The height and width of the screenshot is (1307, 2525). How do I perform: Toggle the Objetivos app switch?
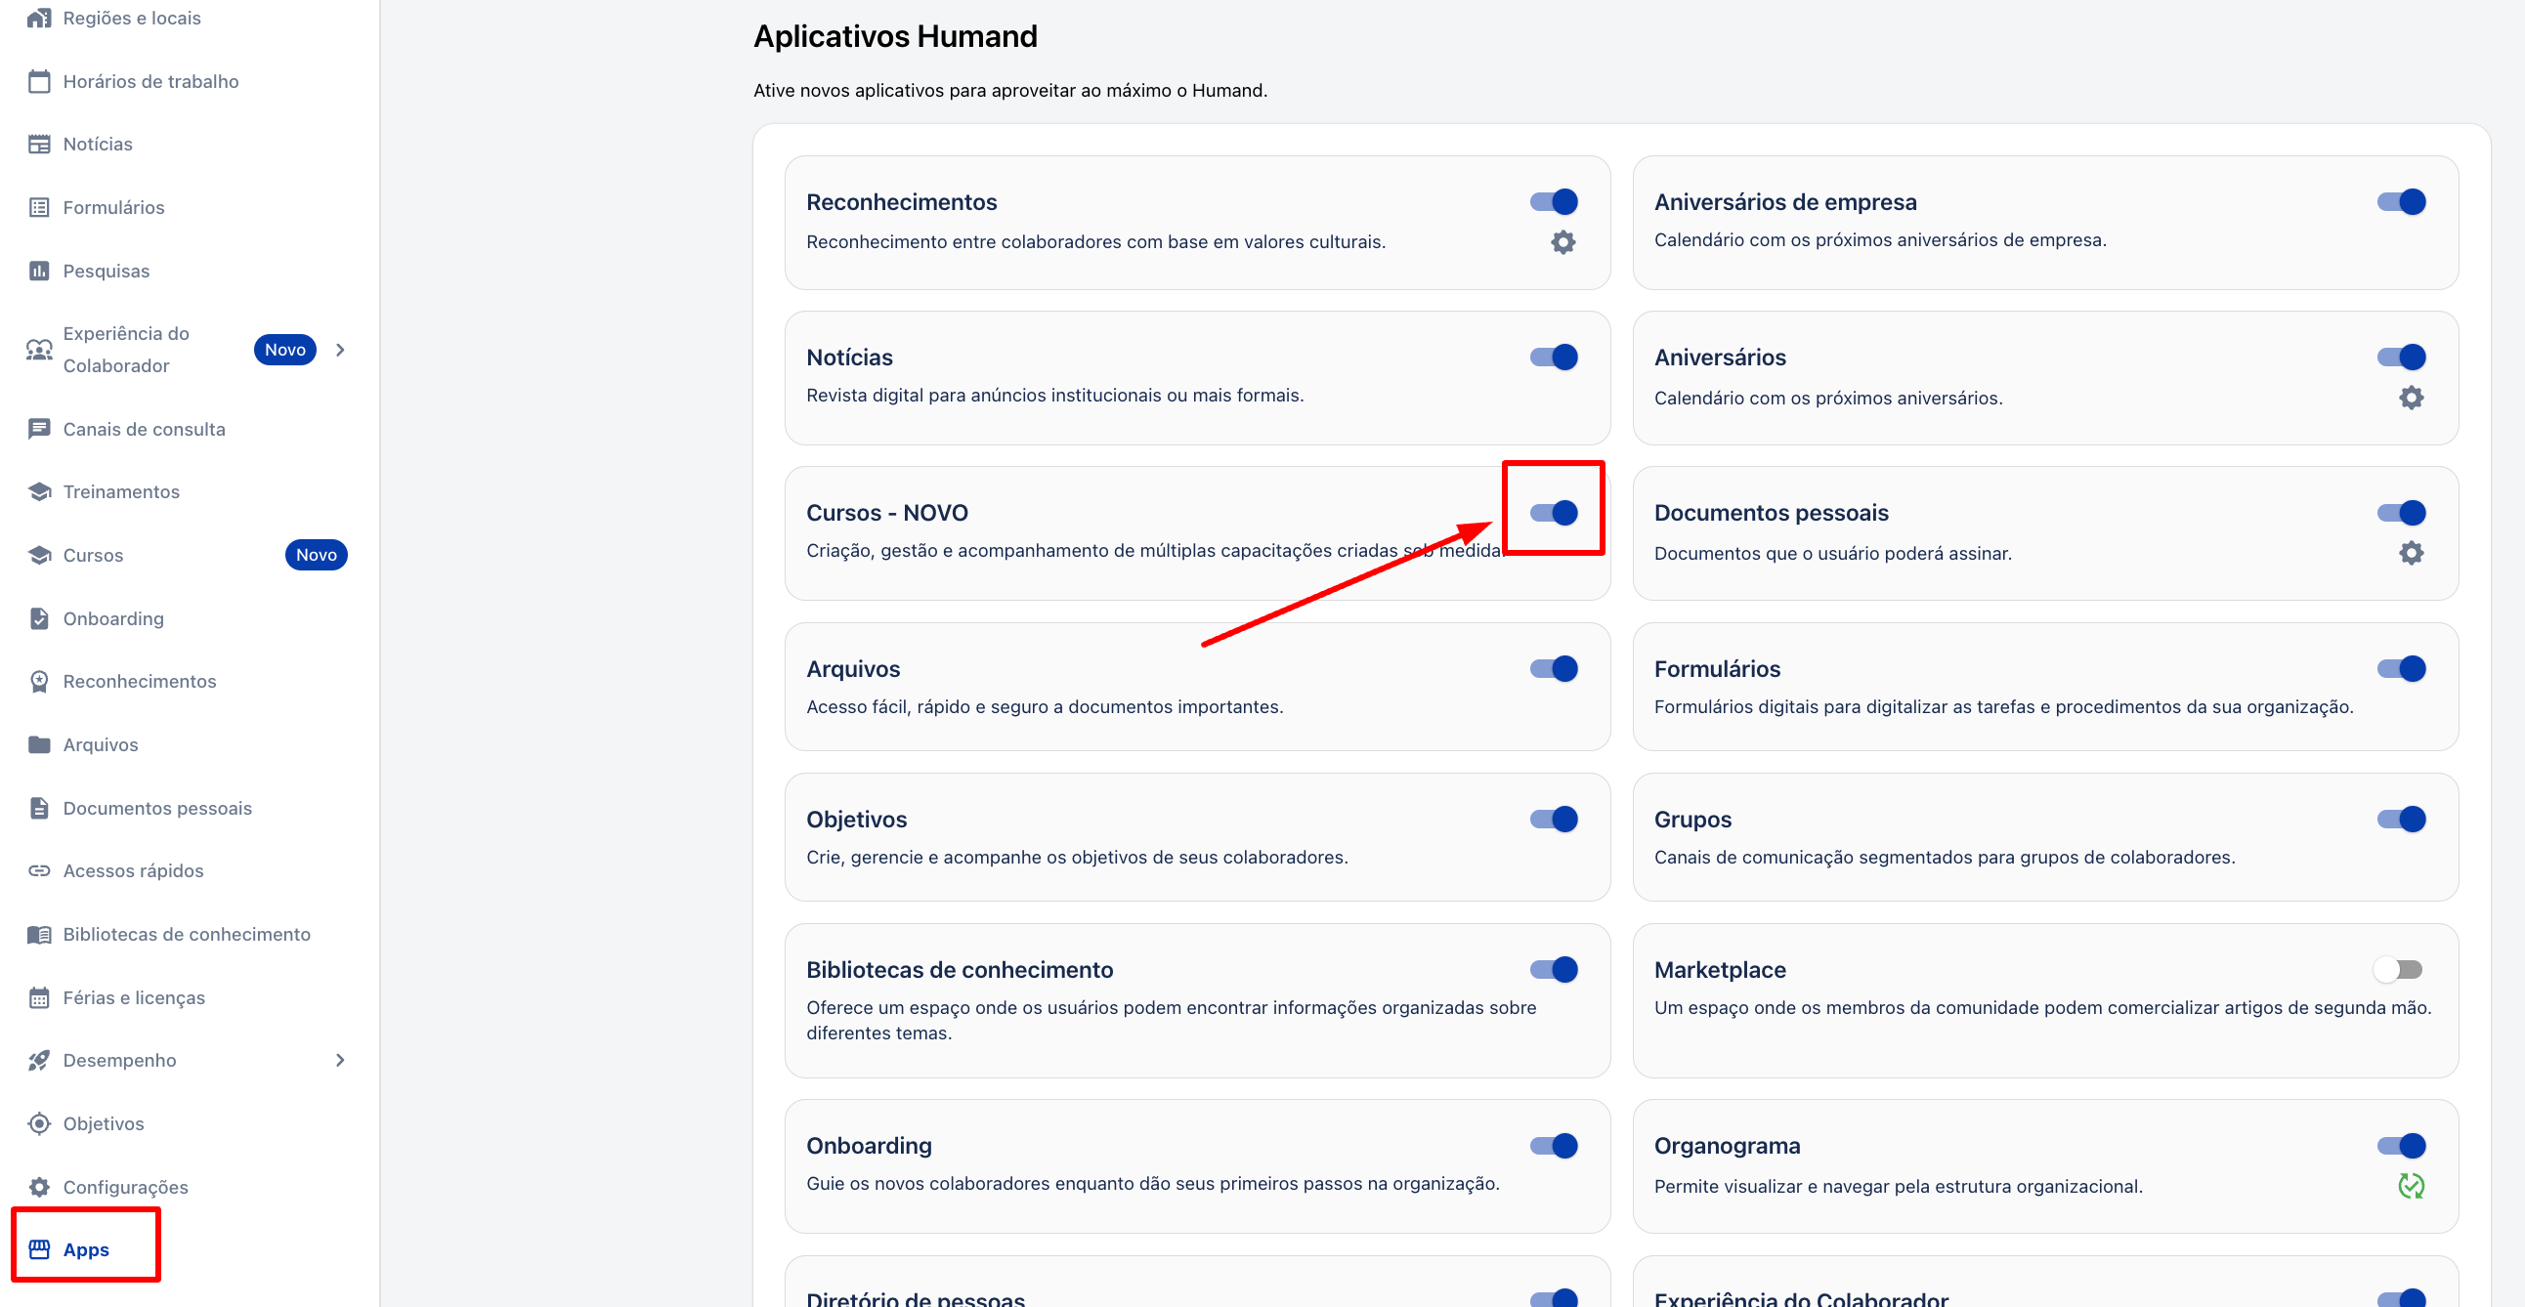tap(1555, 820)
